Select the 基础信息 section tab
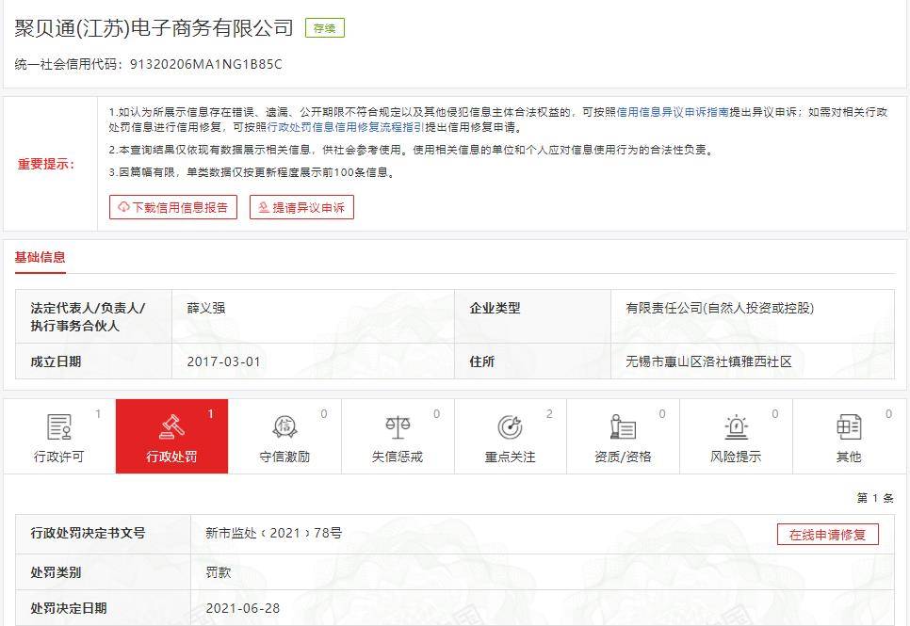The image size is (910, 626). pos(40,257)
